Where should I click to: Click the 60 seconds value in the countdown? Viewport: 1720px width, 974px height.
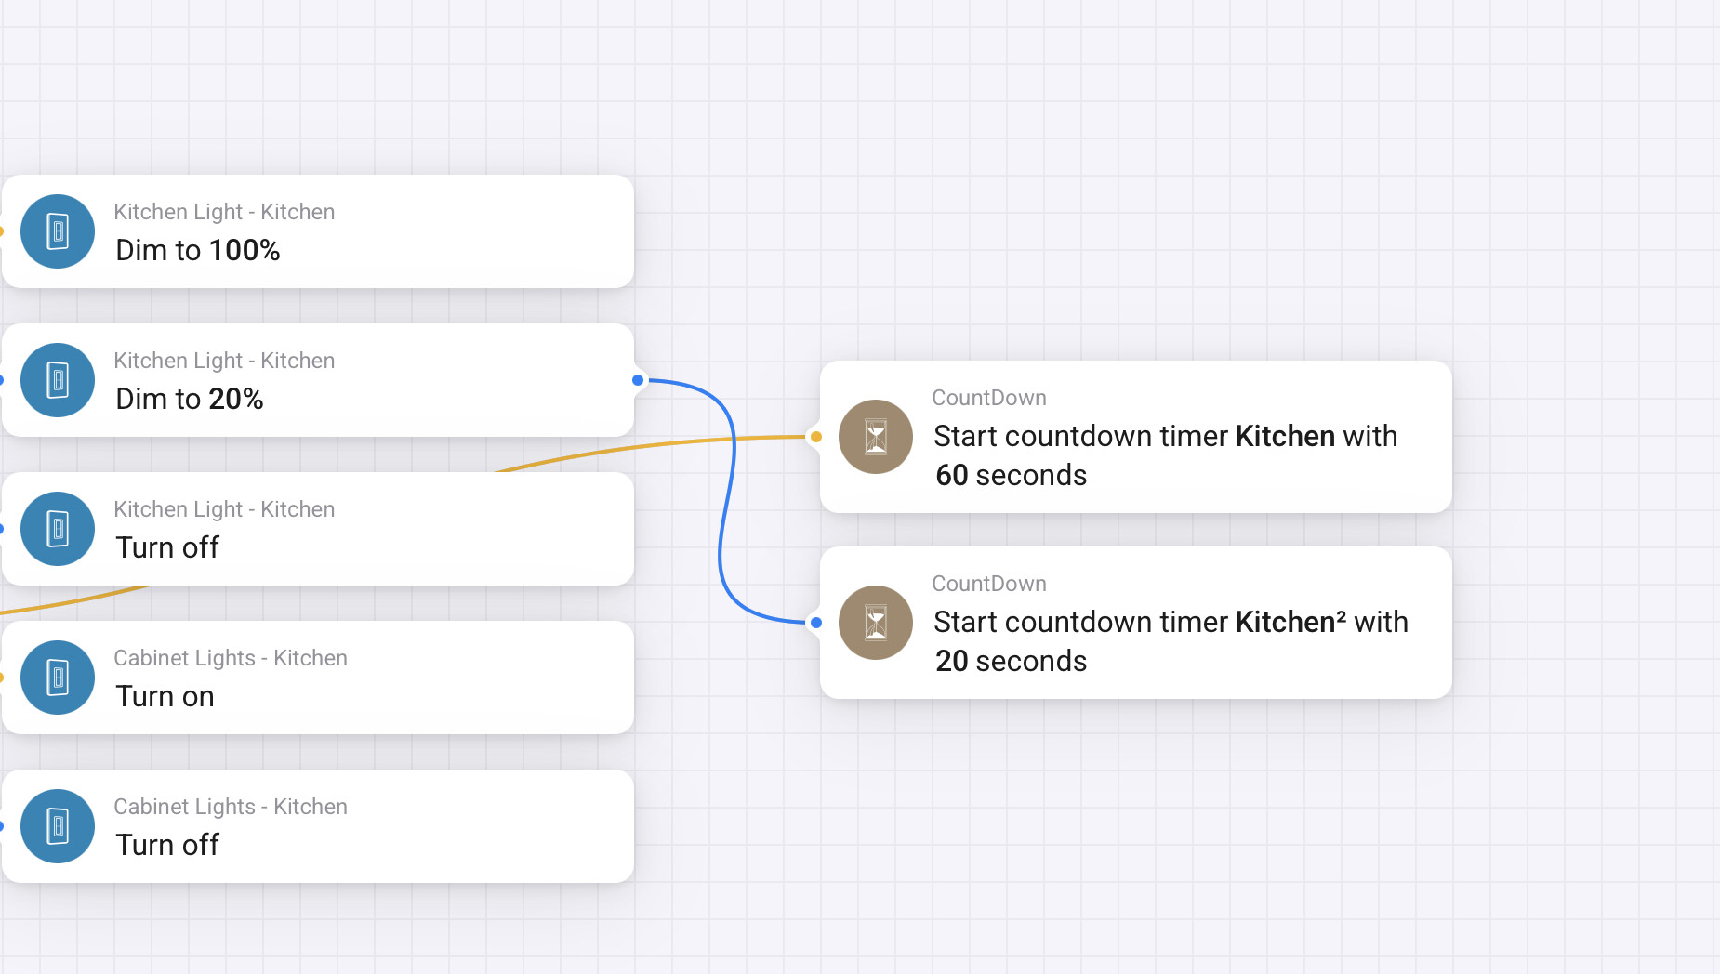(1011, 475)
